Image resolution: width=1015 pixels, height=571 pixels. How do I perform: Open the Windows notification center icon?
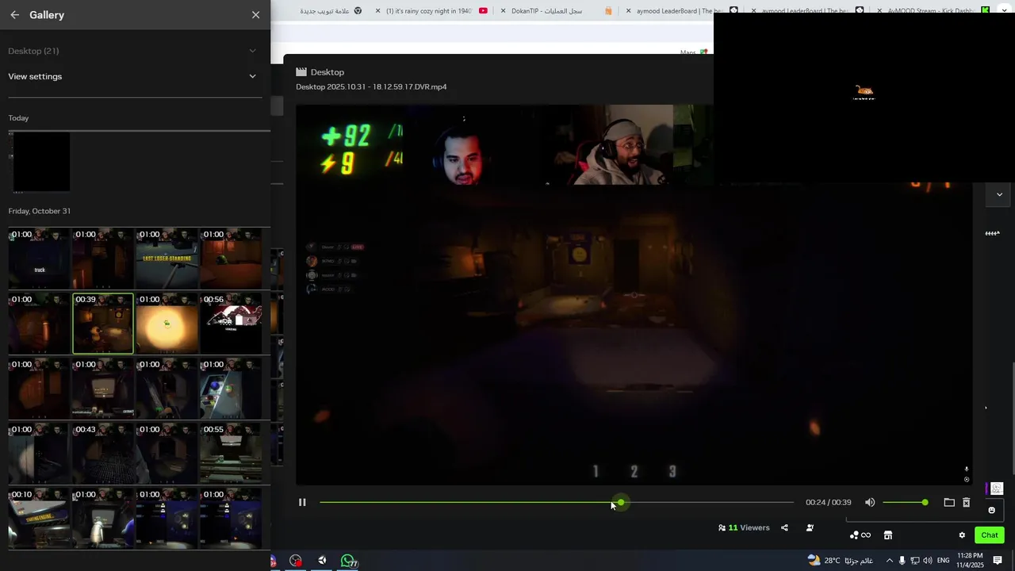coord(998,561)
